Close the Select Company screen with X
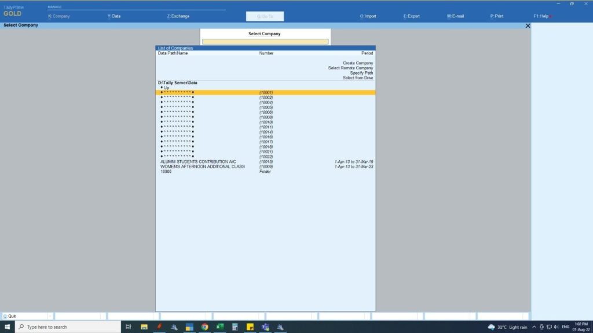This screenshot has width=593, height=333. pyautogui.click(x=527, y=26)
